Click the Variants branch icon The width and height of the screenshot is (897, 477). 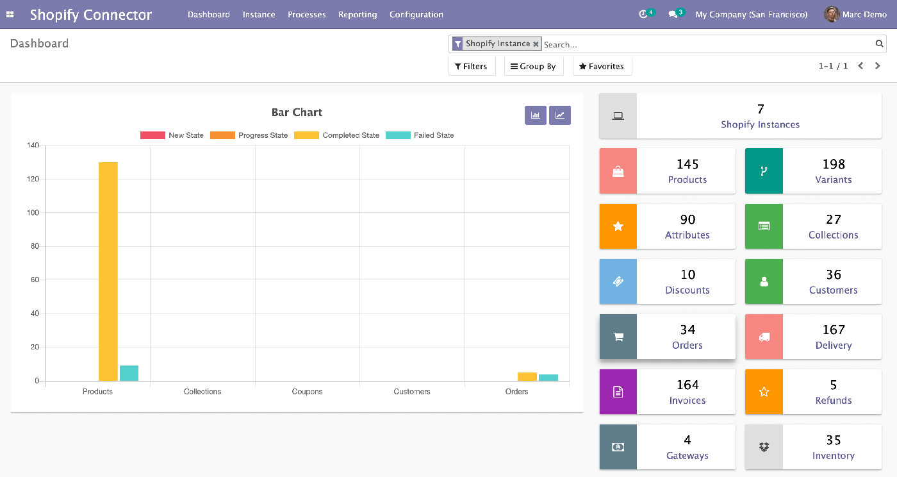[764, 171]
